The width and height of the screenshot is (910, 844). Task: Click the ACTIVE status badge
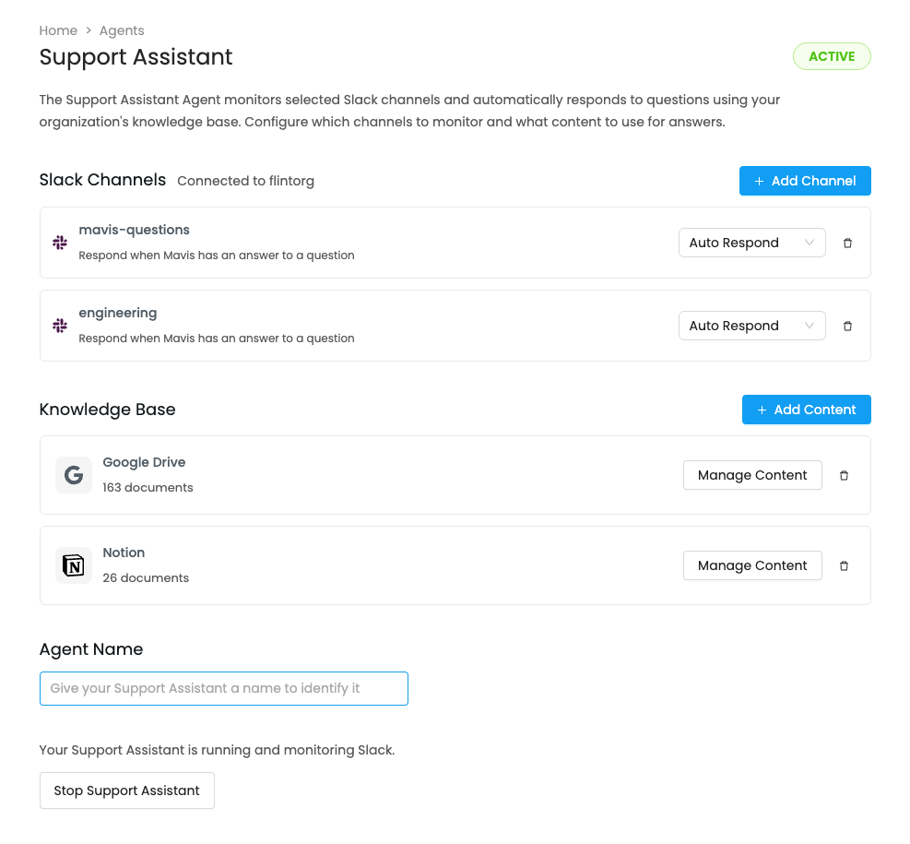pyautogui.click(x=832, y=56)
